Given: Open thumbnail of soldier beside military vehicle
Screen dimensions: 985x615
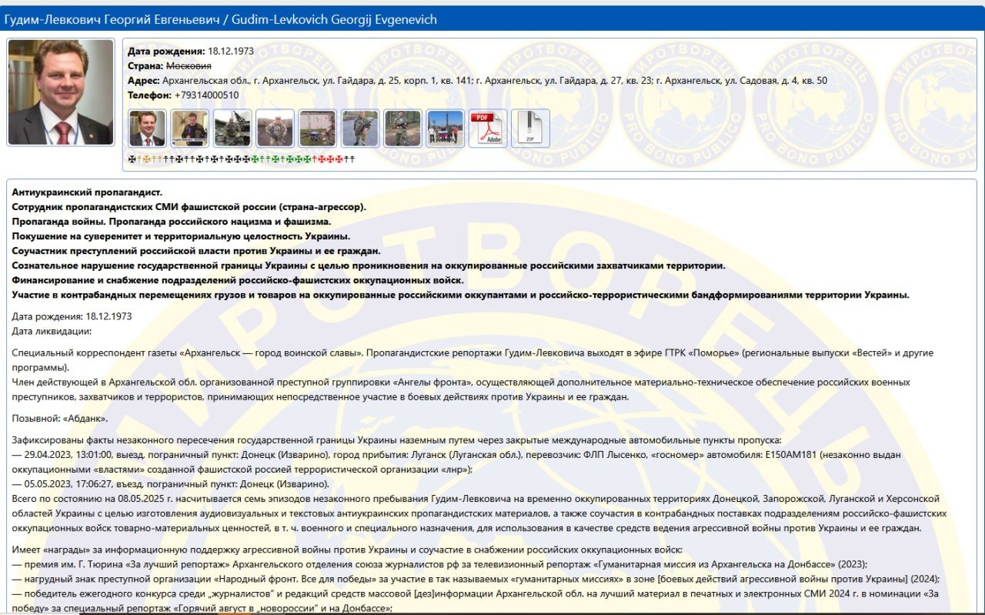Looking at the screenshot, I should click(232, 129).
